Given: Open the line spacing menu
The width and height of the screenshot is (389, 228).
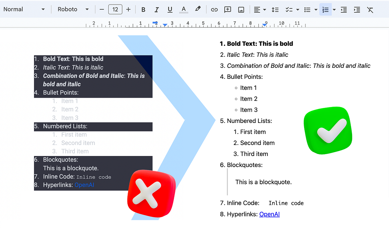Looking at the screenshot, I should [275, 9].
